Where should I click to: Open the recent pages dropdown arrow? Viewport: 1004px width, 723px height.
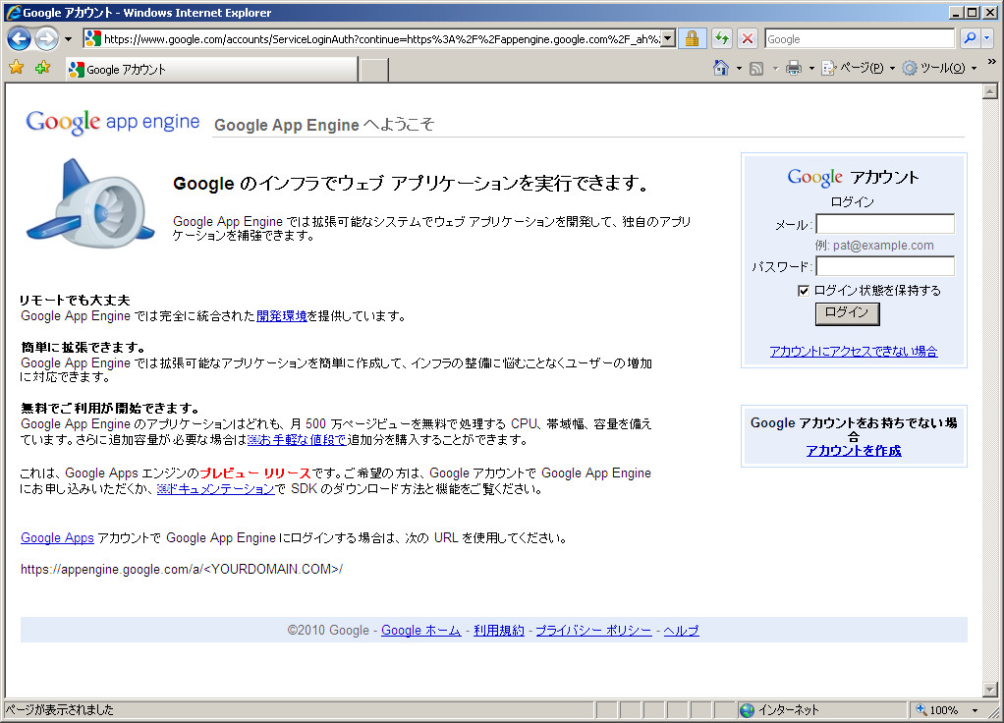(68, 39)
